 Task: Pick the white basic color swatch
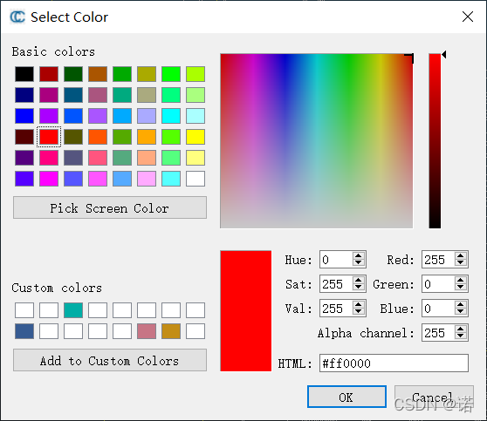coord(195,179)
